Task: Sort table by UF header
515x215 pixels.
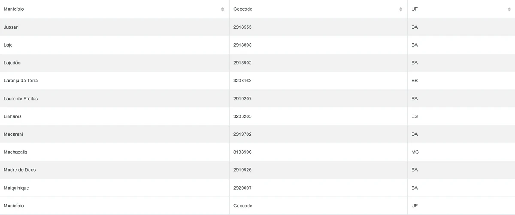Action: (415, 9)
